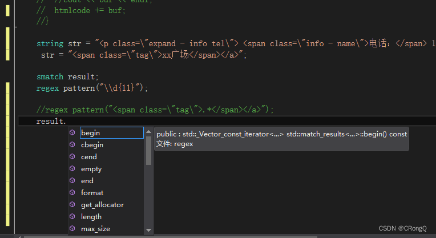Click the "//}" comment line
The image size is (436, 238).
click(43, 21)
